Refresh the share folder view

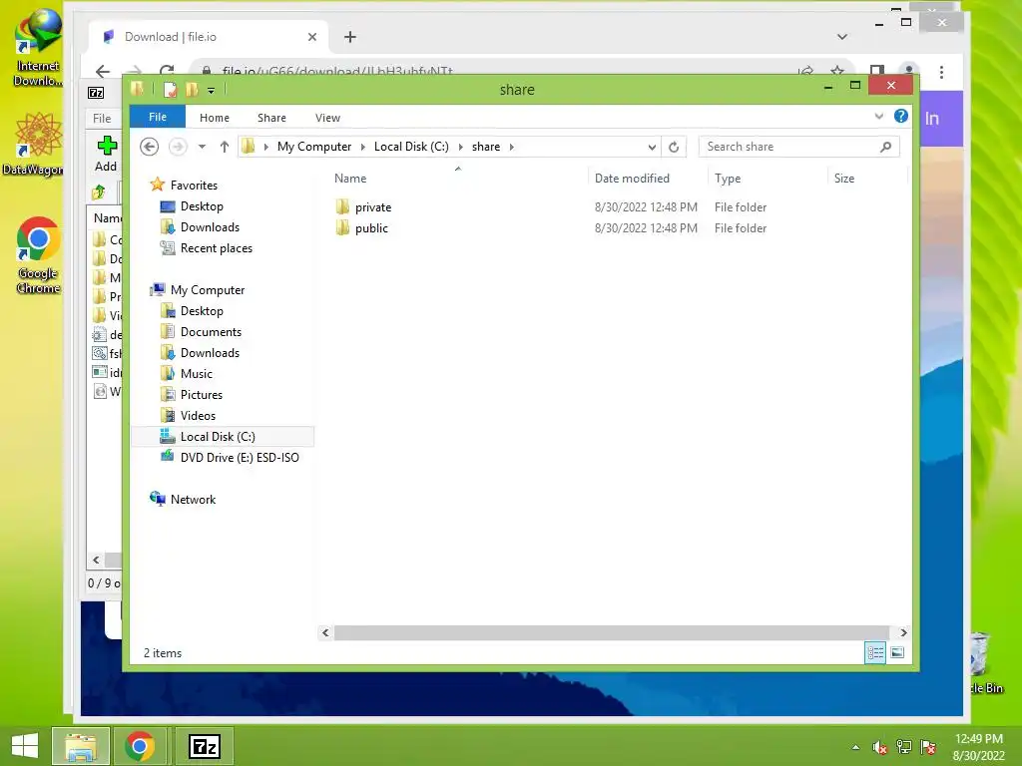(x=674, y=147)
